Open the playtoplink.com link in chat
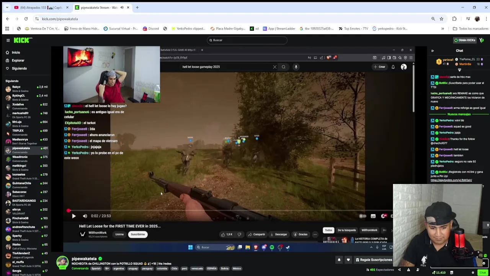This screenshot has height=276, width=490. [451, 180]
